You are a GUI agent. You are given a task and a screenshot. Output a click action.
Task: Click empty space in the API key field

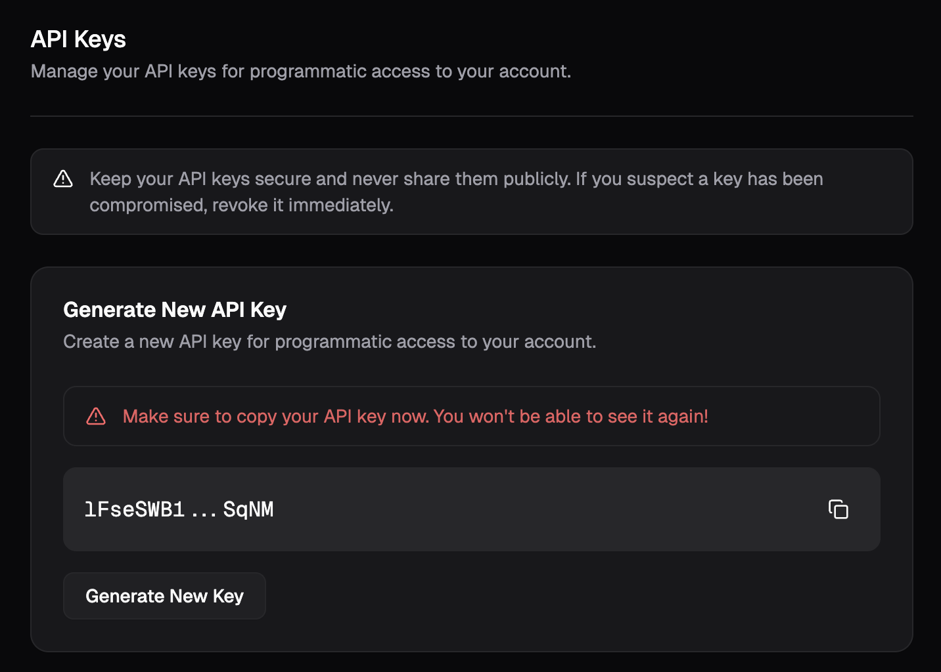pyautogui.click(x=526, y=509)
